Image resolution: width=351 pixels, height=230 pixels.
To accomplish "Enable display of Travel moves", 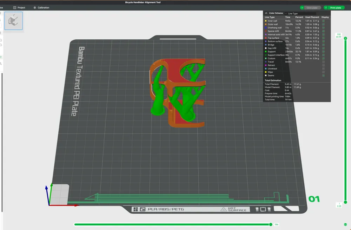I will click(324, 62).
